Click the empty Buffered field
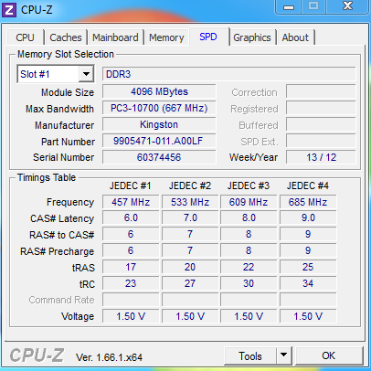This screenshot has height=371, width=371. click(321, 124)
